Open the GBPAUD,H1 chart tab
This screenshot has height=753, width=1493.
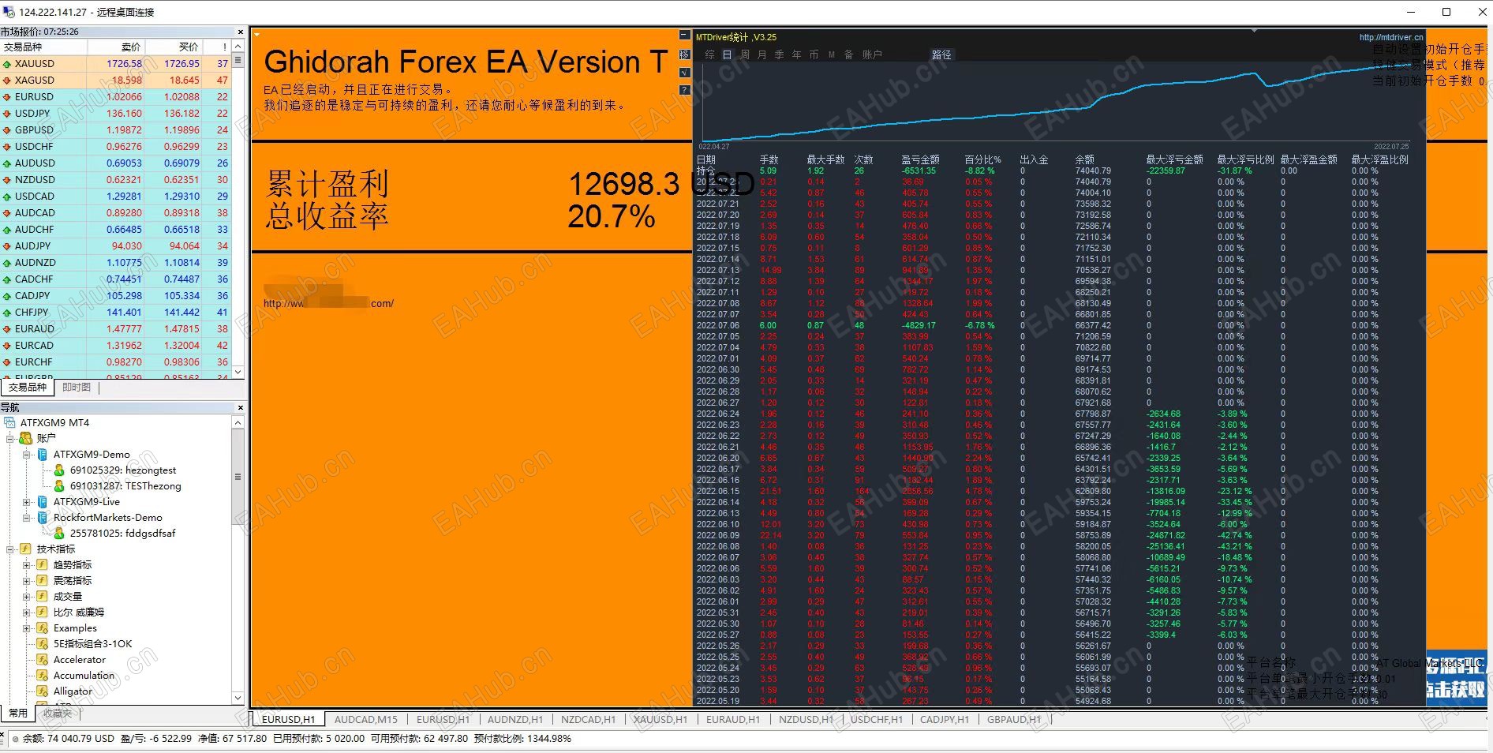(1014, 720)
